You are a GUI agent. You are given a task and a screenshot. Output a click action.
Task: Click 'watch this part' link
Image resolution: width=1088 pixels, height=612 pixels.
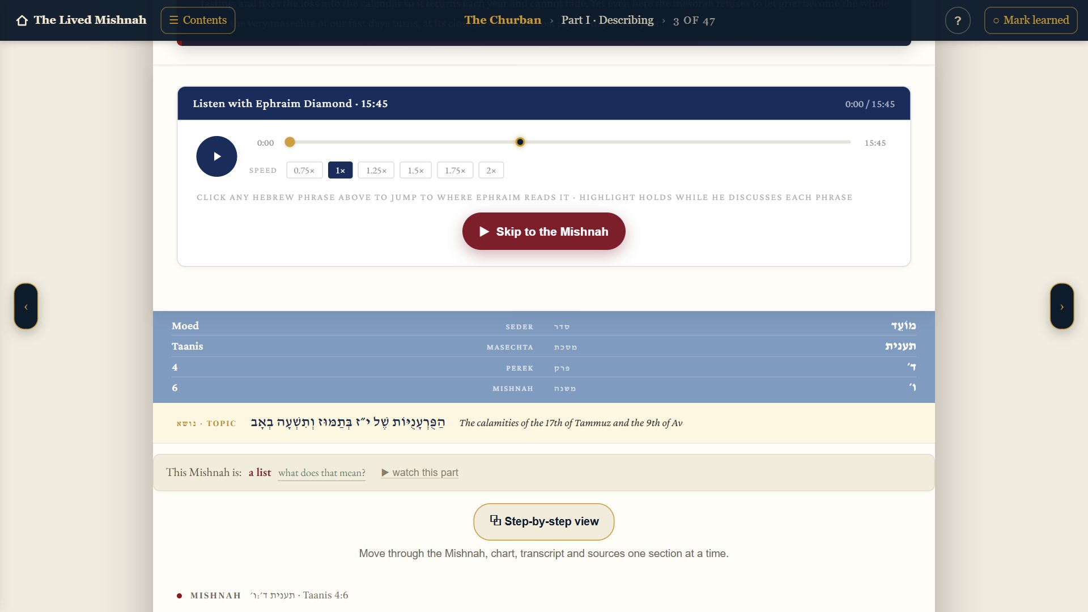[x=420, y=473]
